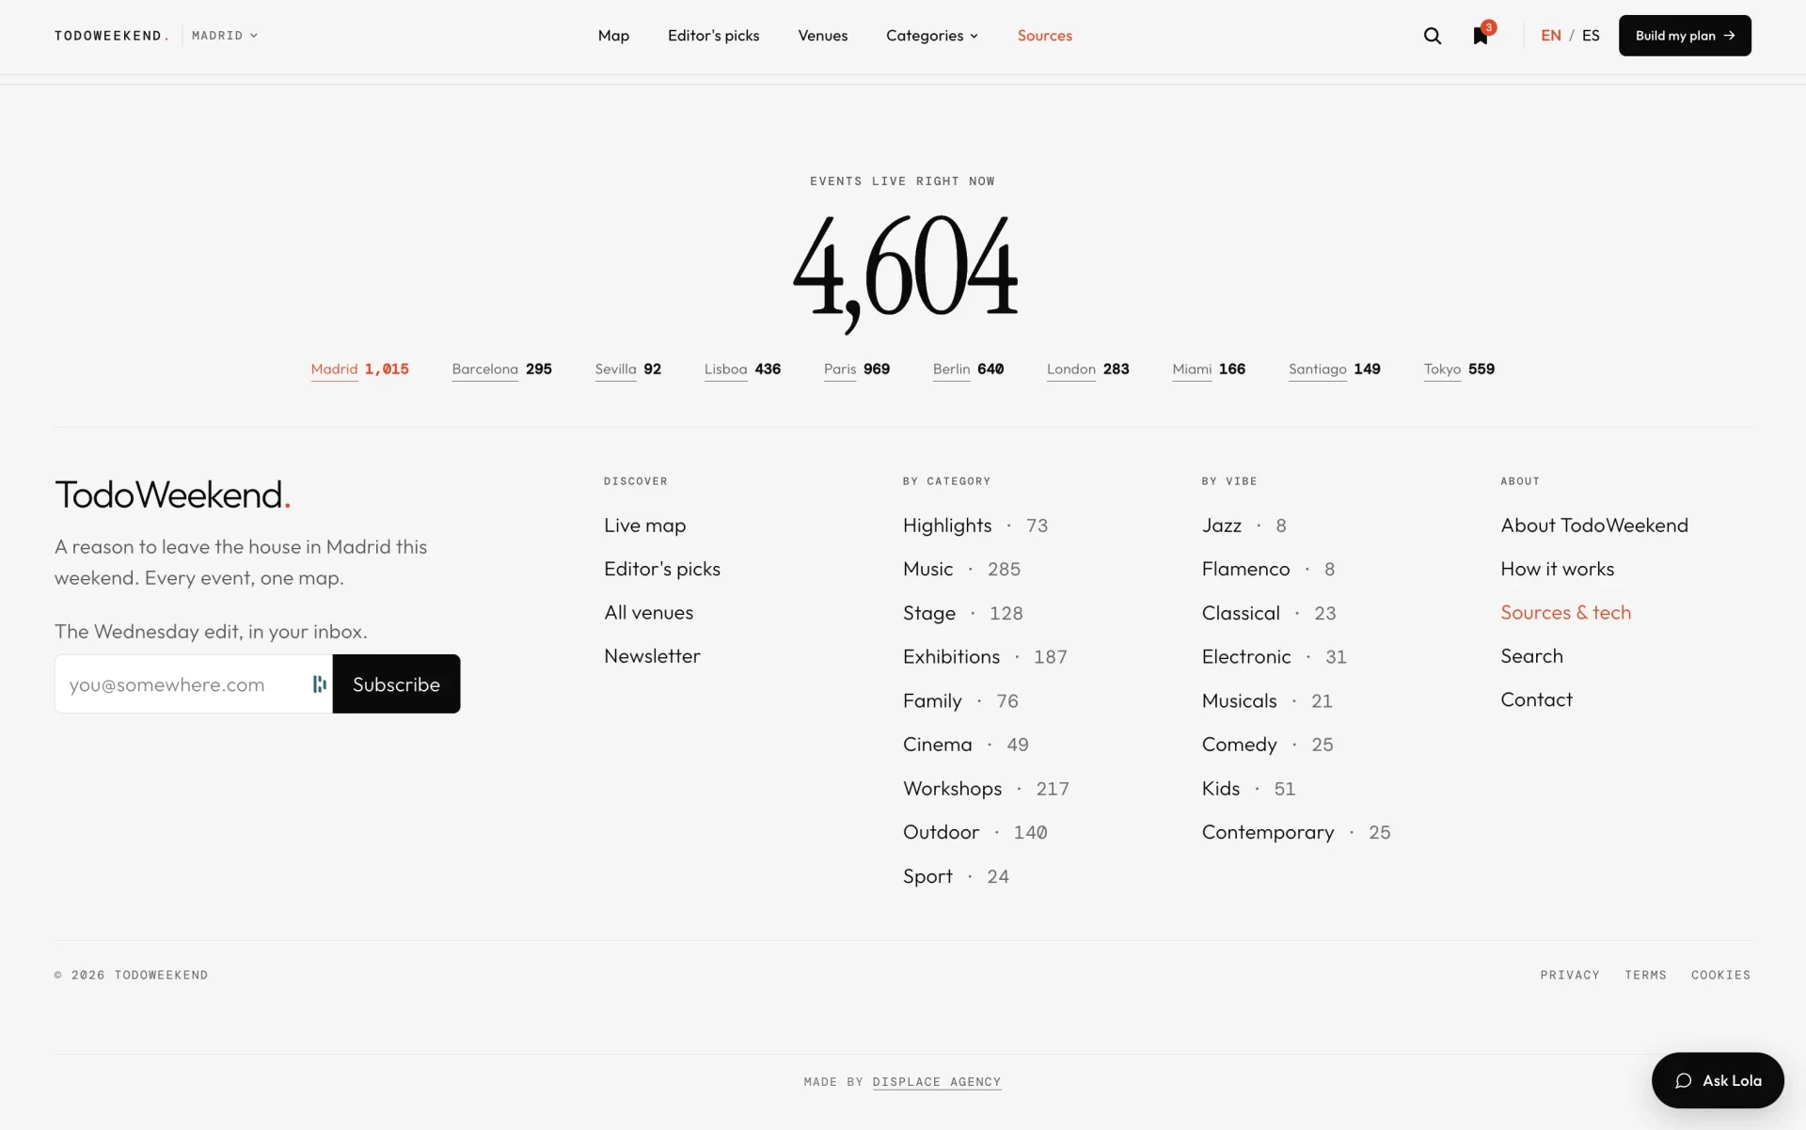Screen dimensions: 1806x1130
Task: Open Editor's picks in top navigation
Action: (x=713, y=36)
